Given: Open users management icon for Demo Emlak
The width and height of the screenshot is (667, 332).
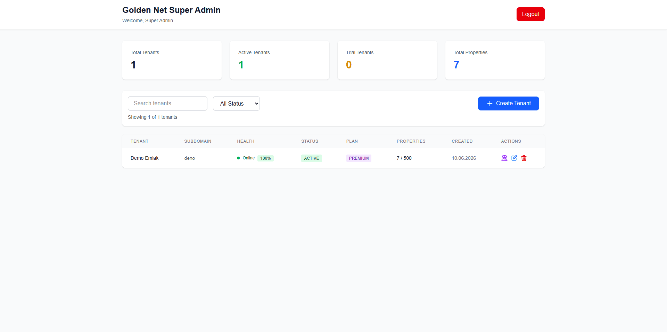Looking at the screenshot, I should coord(504,158).
